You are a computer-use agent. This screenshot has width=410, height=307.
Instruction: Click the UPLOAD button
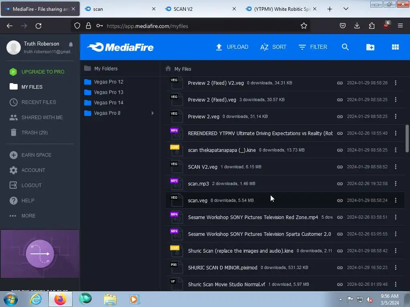pos(232,47)
